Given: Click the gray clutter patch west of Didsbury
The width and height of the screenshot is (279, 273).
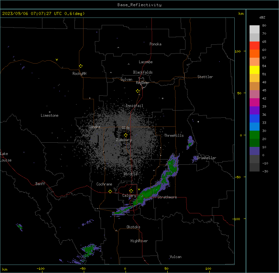Looking at the screenshot, I should [94, 139].
